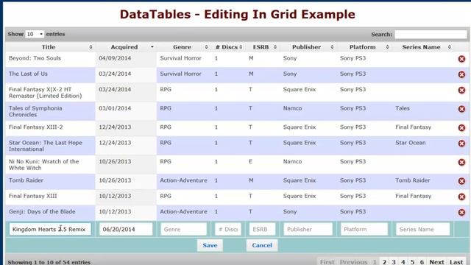
Task: Sort table by Acquired column
Action: (x=126, y=47)
